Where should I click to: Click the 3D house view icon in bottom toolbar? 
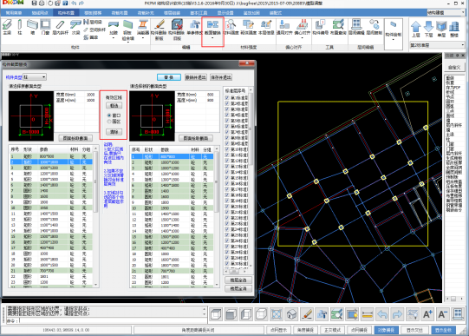coord(291,314)
